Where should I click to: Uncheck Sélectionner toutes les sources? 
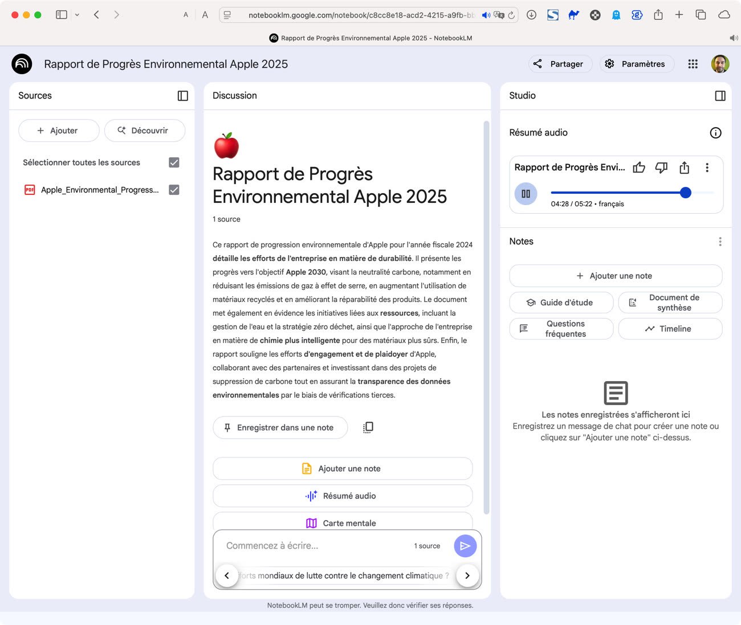[173, 162]
